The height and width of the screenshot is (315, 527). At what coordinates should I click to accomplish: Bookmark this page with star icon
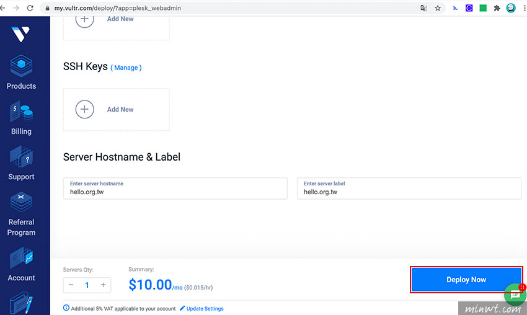point(437,8)
